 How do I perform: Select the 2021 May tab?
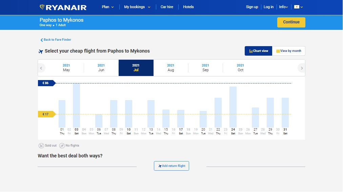pos(66,68)
